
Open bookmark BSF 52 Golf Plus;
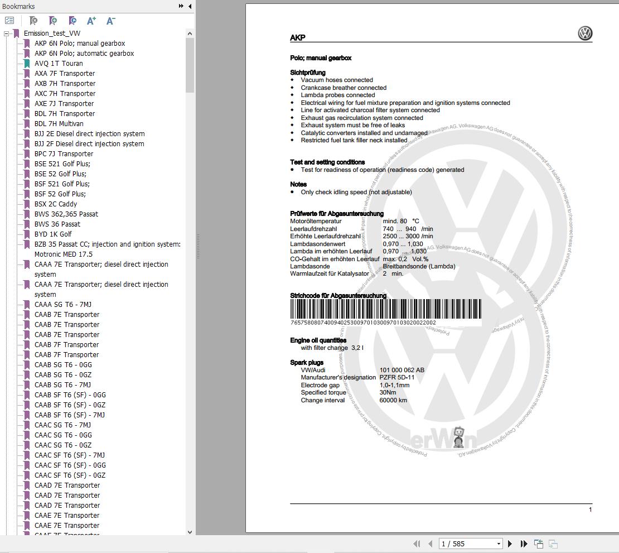coord(60,194)
